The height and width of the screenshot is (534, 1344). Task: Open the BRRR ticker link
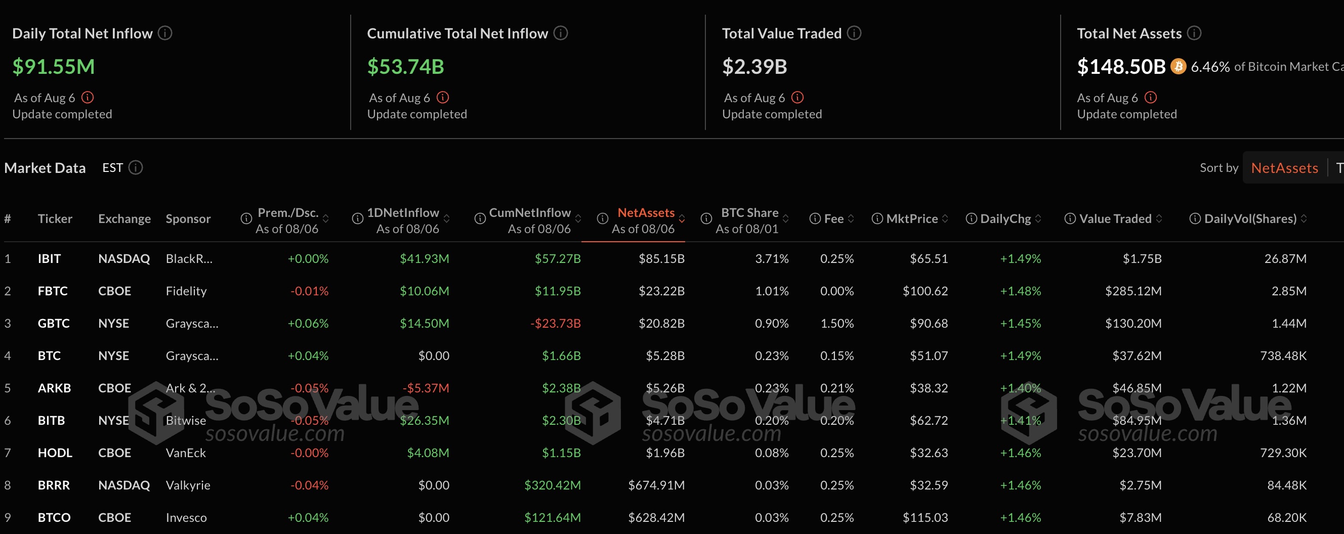tap(54, 485)
